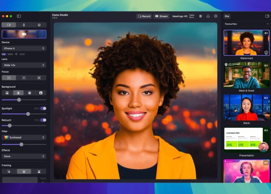Open the Lens dropdown Wide 1.0x
Image resolution: width=271 pixels, height=194 pixels.
24,65
